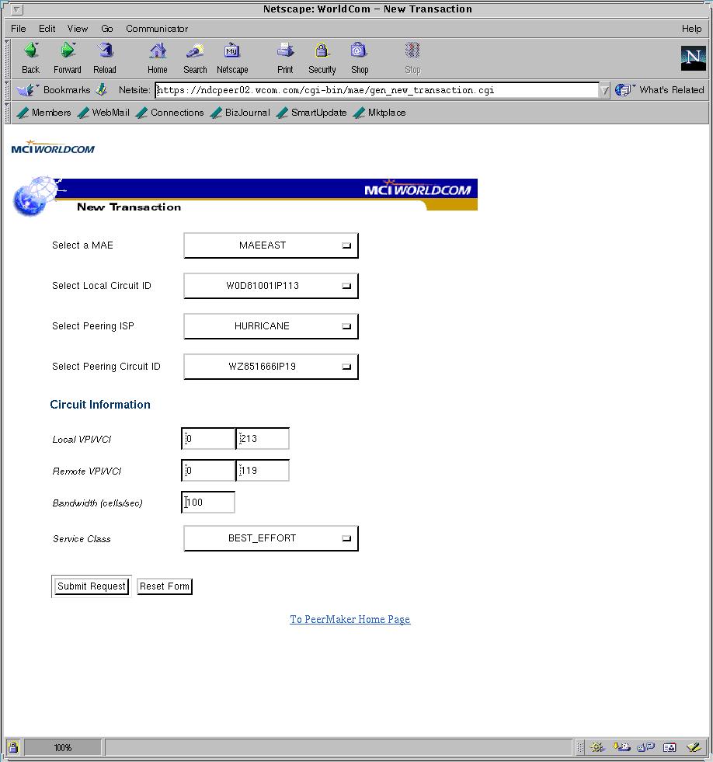The height and width of the screenshot is (762, 713).
Task: Click the component bar grip handle
Action: click(x=580, y=747)
